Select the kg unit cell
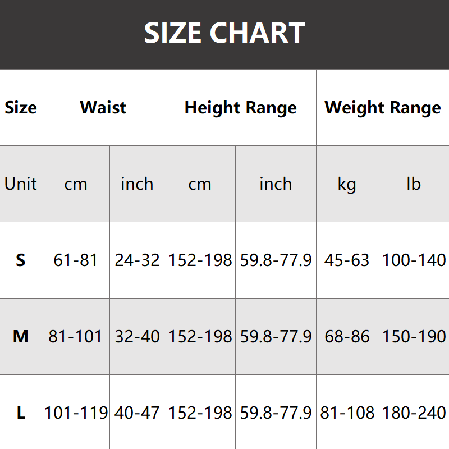Image resolution: width=449 pixels, height=449 pixels. point(347,184)
